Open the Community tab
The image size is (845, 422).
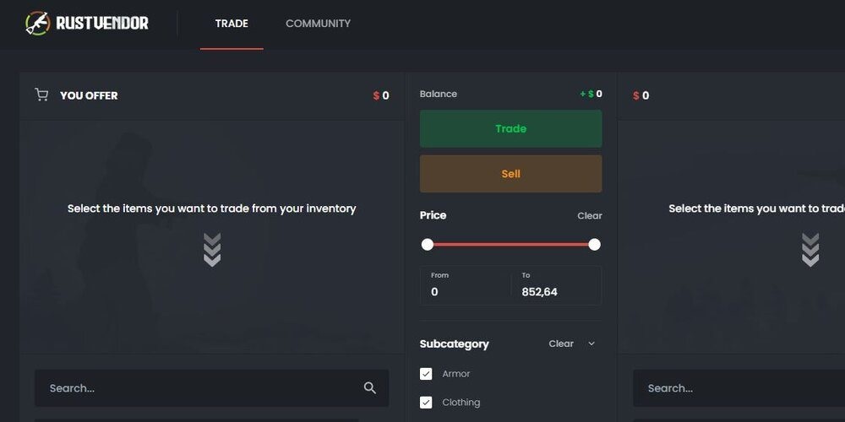pyautogui.click(x=318, y=24)
